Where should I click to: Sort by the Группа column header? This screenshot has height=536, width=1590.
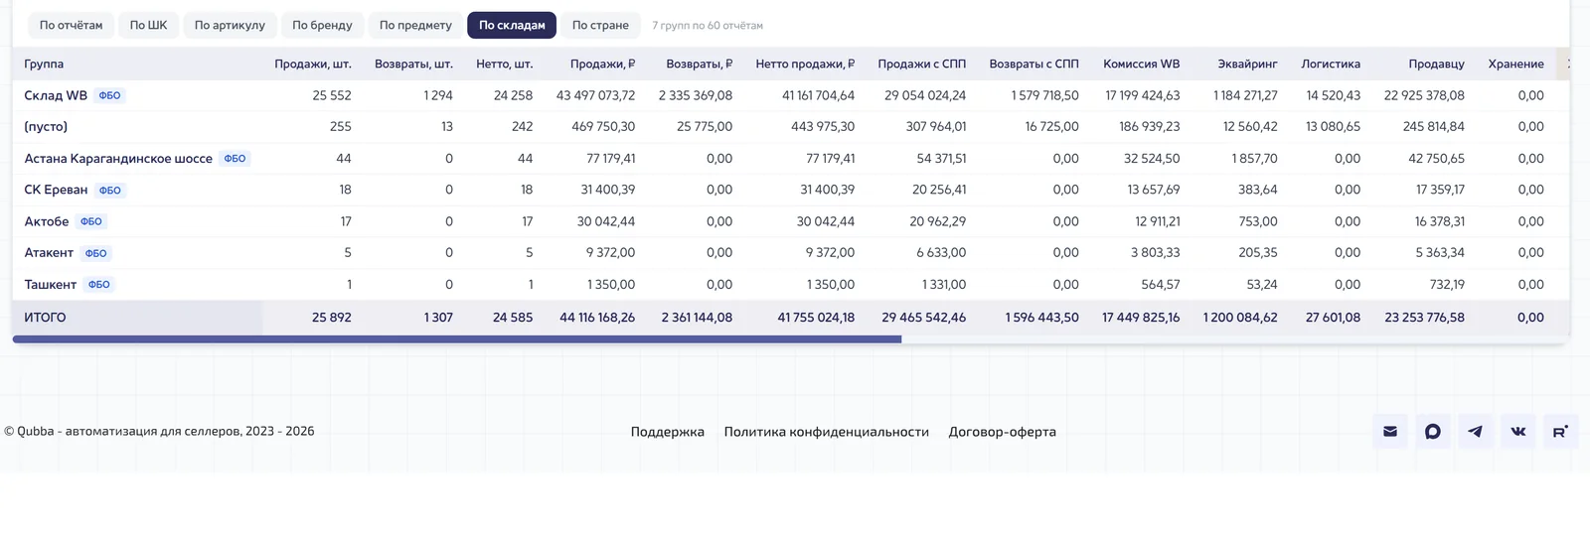coord(44,64)
